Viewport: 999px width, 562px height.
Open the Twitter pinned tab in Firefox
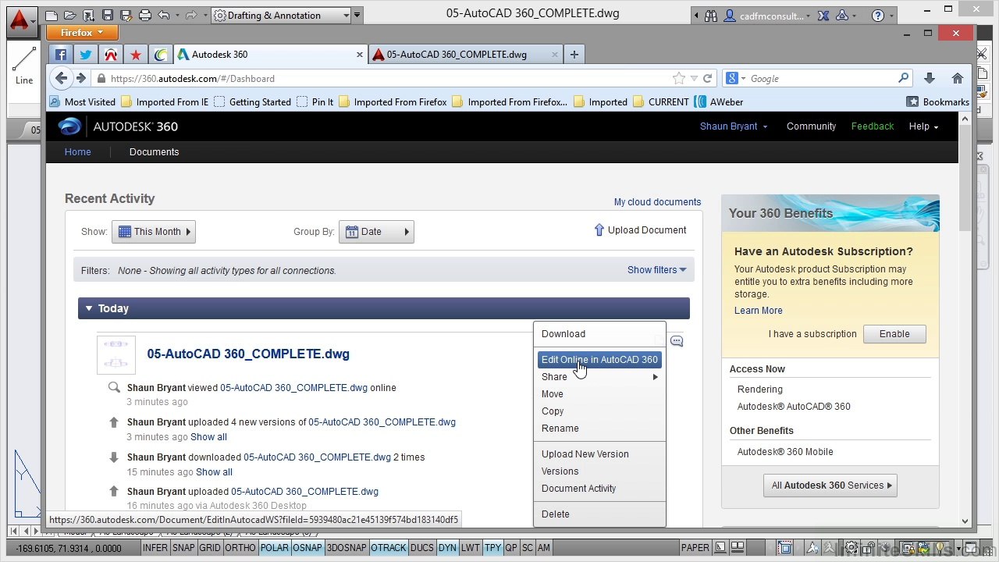click(86, 55)
